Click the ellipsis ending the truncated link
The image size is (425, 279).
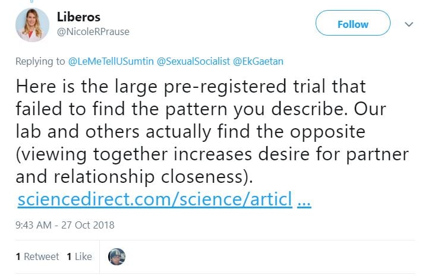(303, 199)
